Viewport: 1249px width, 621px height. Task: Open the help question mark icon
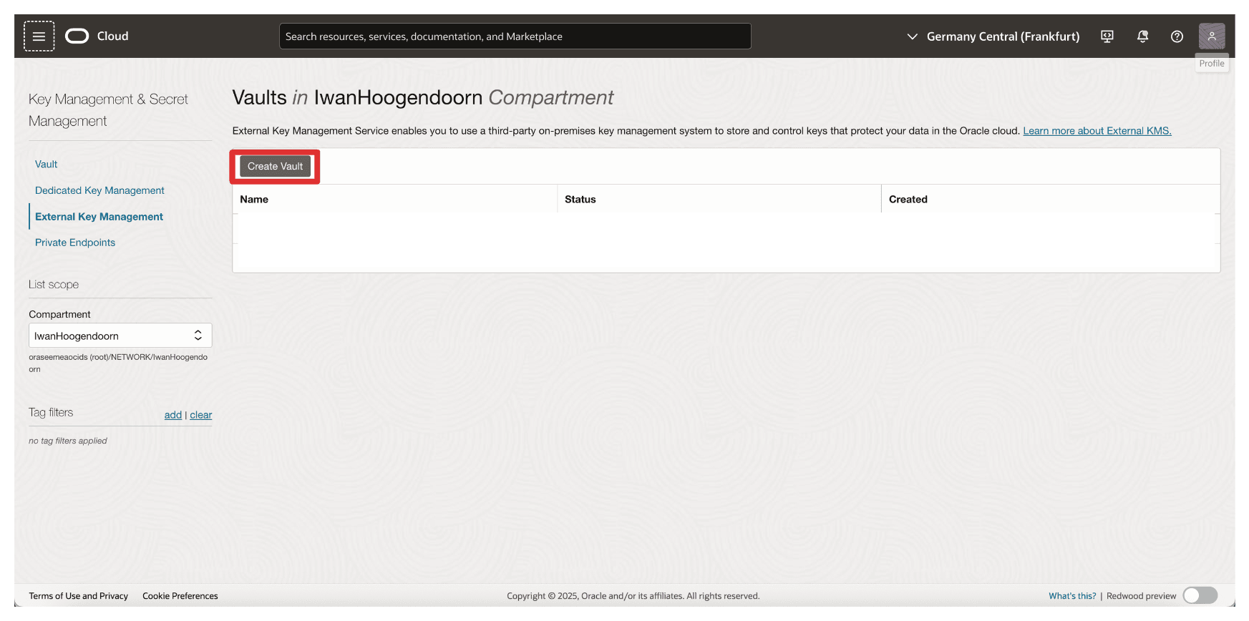[x=1177, y=36]
